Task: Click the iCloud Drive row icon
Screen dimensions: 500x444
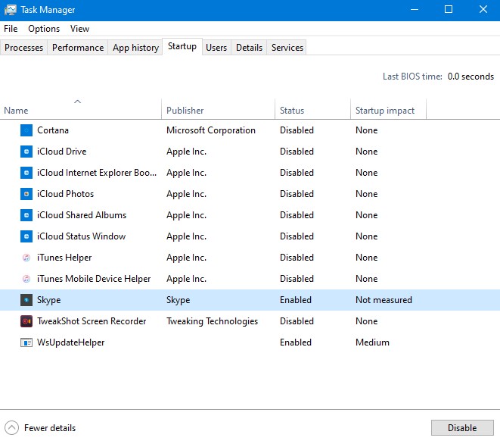Action: tap(26, 152)
